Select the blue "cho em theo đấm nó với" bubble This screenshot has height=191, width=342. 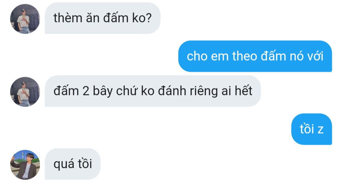tap(255, 56)
